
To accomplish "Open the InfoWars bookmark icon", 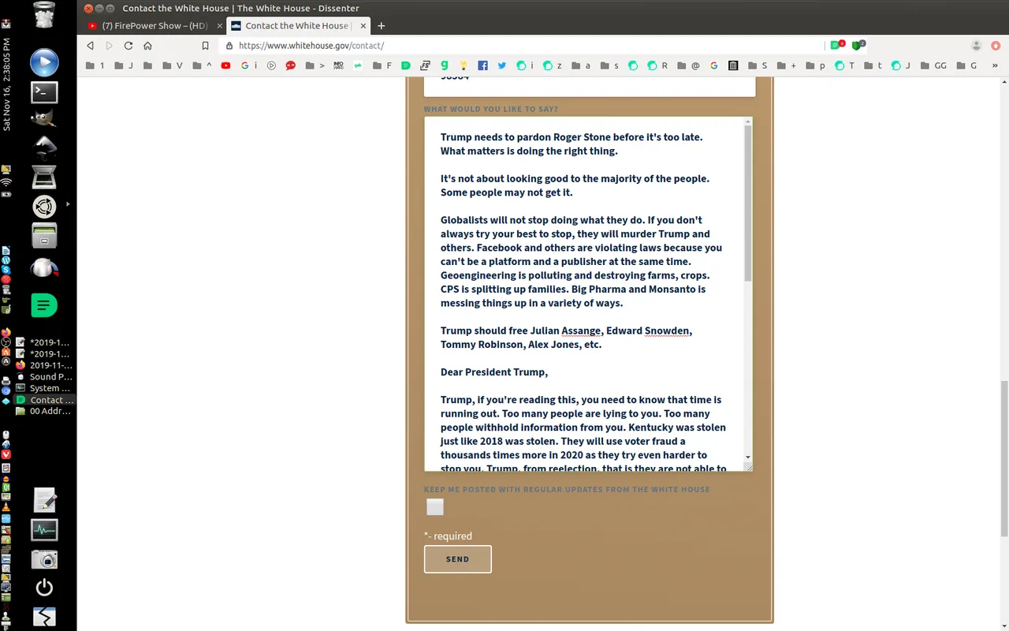I will (338, 66).
